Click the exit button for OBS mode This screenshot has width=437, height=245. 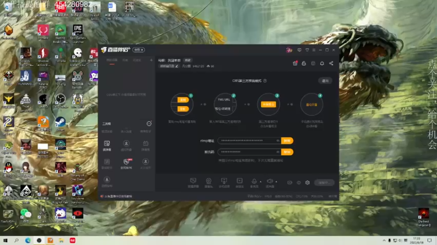[325, 81]
